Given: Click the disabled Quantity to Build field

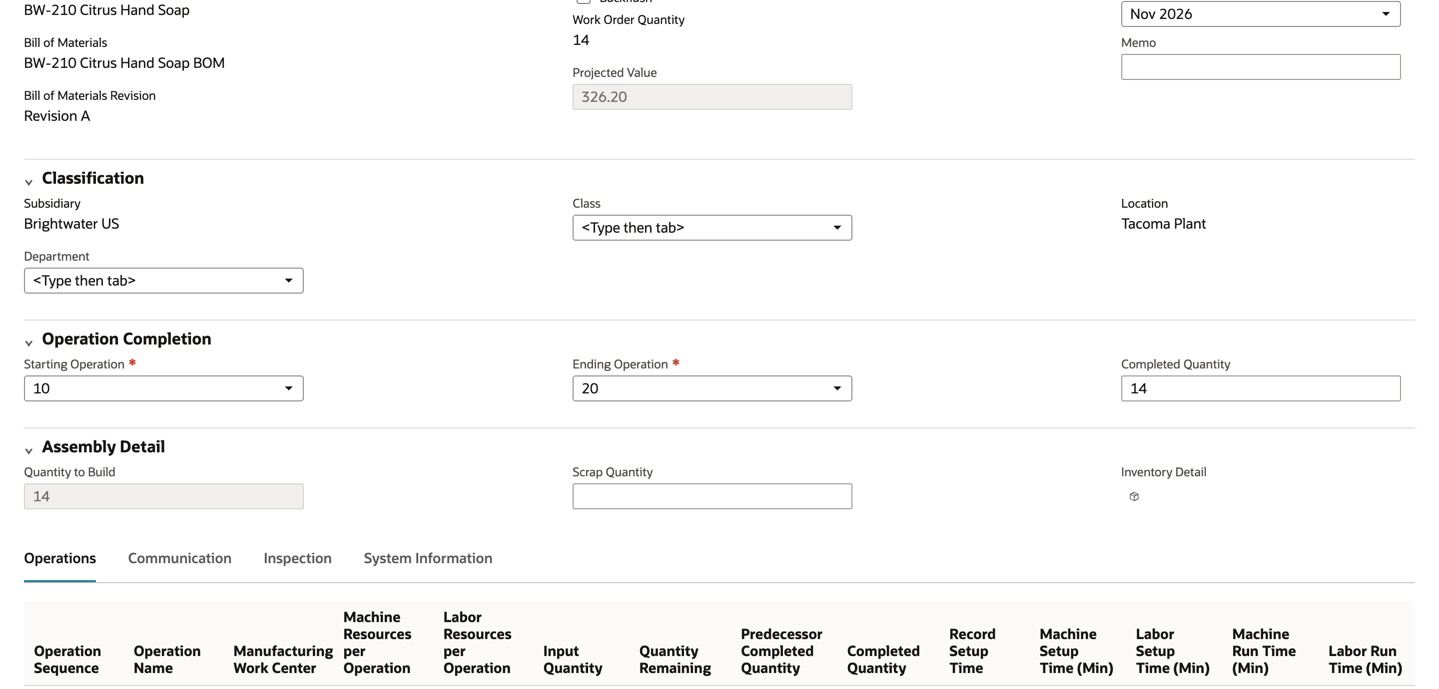Looking at the screenshot, I should click(163, 496).
